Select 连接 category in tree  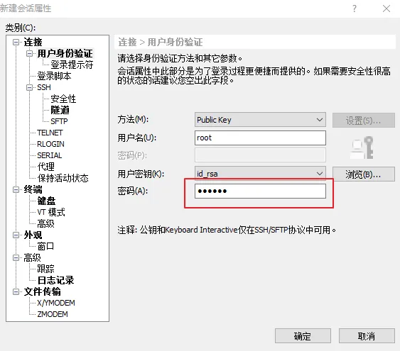tap(33, 42)
